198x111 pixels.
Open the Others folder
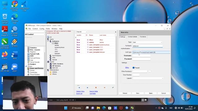coord(54,74)
